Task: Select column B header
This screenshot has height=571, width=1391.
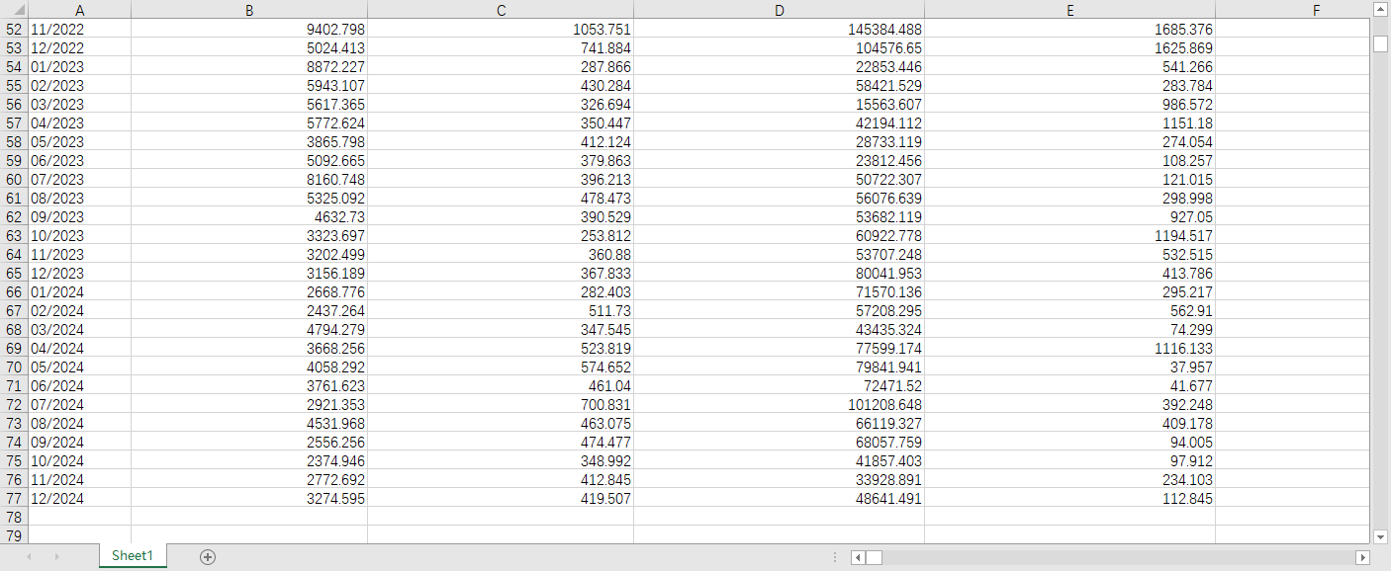Action: [248, 10]
